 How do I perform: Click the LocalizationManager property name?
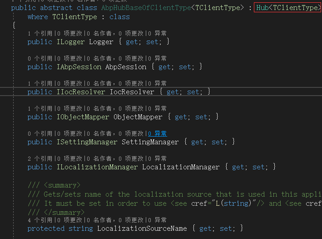(181, 167)
